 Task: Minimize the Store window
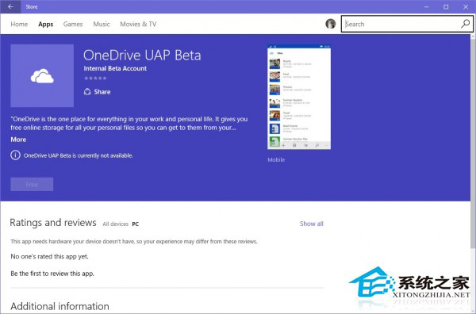[x=427, y=6]
